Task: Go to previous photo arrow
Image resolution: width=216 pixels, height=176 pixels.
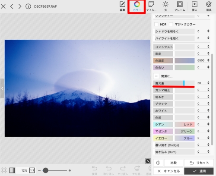Action: pos(12,6)
